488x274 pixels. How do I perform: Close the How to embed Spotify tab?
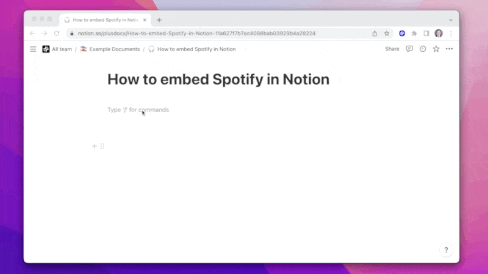(x=145, y=19)
